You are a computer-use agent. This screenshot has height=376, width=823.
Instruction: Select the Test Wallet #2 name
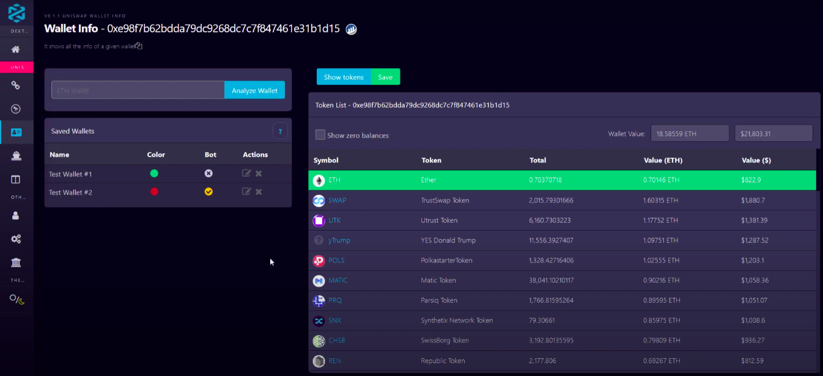(x=70, y=192)
